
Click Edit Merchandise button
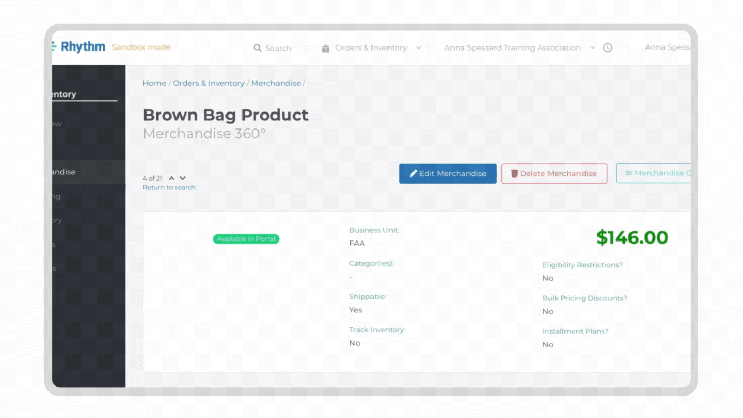coord(448,173)
